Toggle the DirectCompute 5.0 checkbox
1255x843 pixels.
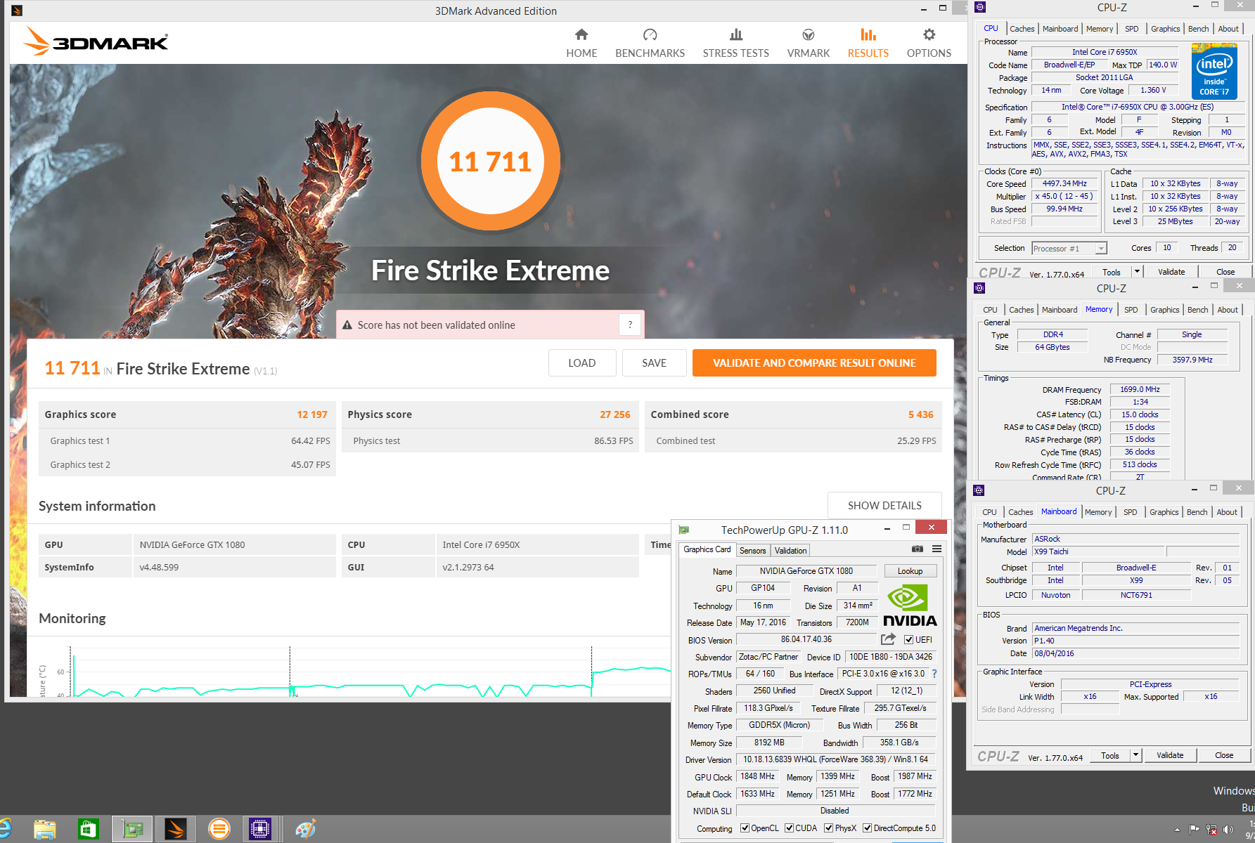pos(867,828)
